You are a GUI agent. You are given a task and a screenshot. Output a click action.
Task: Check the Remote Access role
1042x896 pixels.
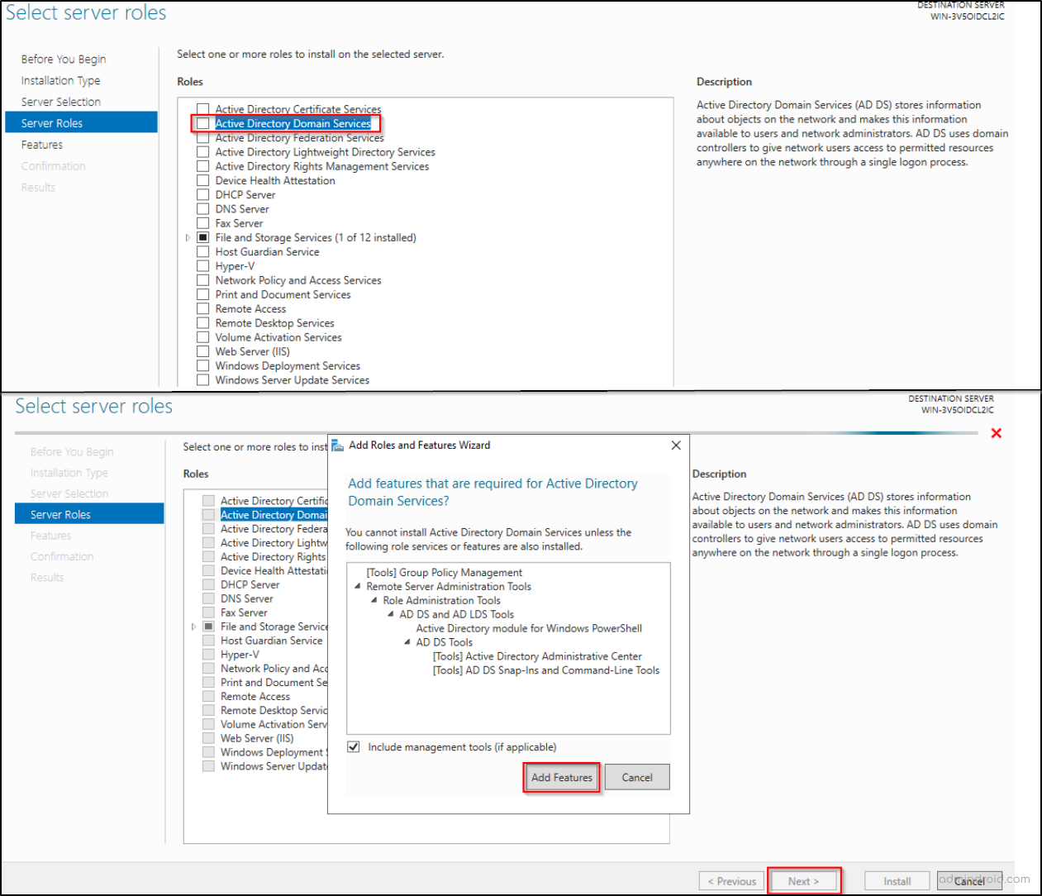click(202, 308)
